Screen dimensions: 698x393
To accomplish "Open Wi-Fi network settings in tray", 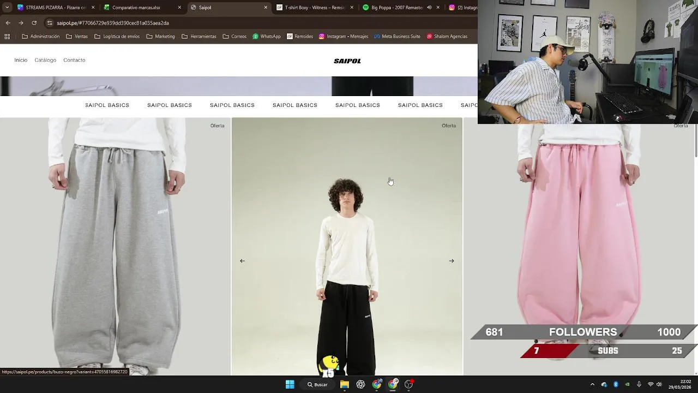I will (x=651, y=384).
